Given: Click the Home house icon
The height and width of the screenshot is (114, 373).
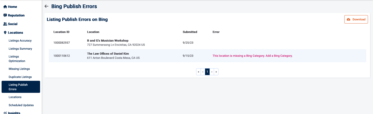Looking at the screenshot, I should pos(5,7).
